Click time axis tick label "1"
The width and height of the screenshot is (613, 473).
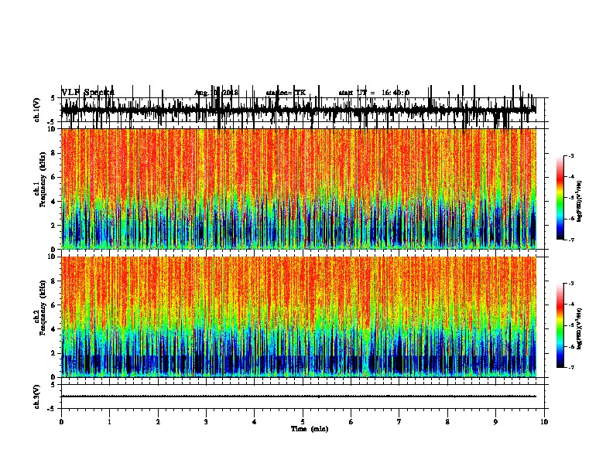tap(110, 422)
